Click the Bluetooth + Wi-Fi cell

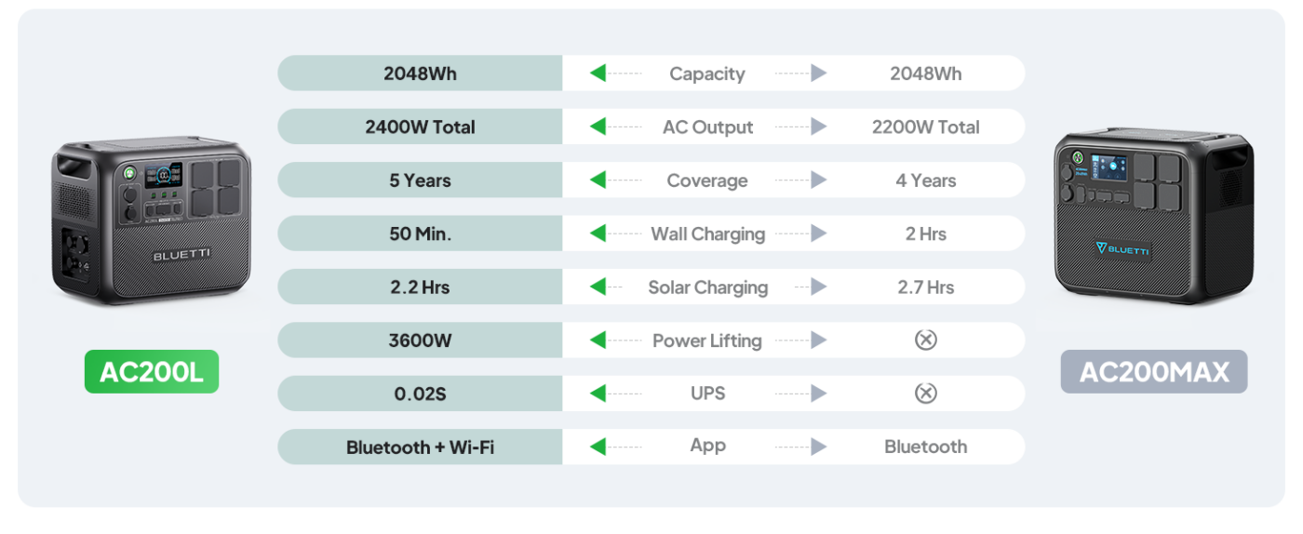coord(420,447)
